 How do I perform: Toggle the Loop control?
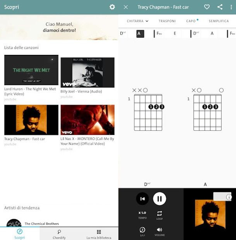coord(159,215)
